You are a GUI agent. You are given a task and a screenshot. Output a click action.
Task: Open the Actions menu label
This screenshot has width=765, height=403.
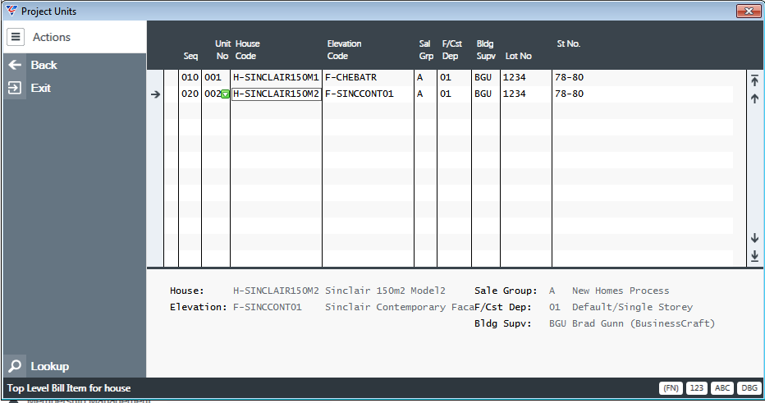51,37
